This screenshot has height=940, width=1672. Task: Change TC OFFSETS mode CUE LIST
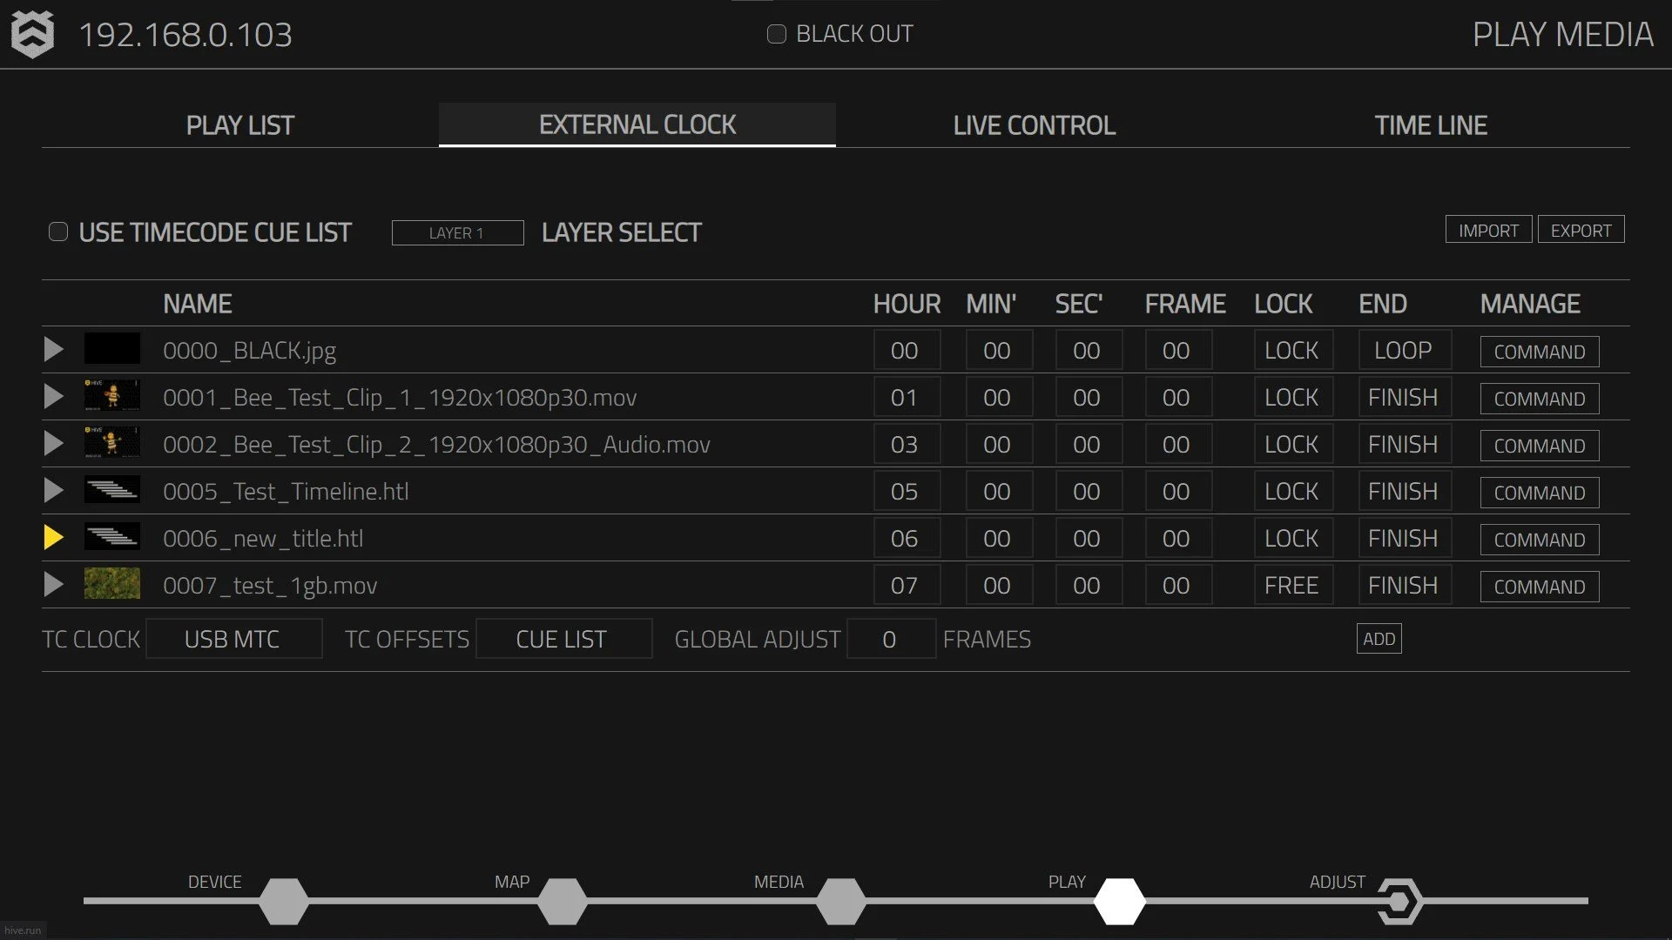pos(563,639)
